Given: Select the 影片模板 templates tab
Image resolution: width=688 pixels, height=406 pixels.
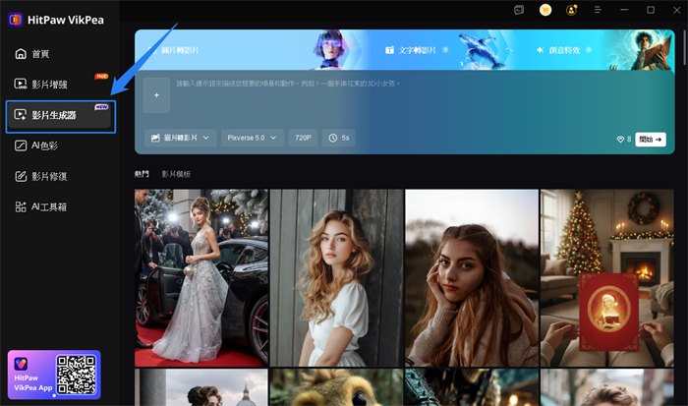Looking at the screenshot, I should click(x=177, y=174).
